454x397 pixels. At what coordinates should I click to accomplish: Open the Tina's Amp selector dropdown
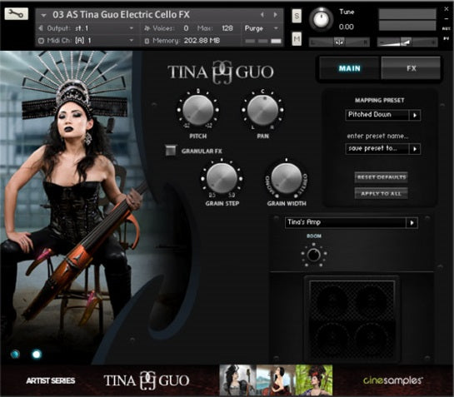(352, 222)
